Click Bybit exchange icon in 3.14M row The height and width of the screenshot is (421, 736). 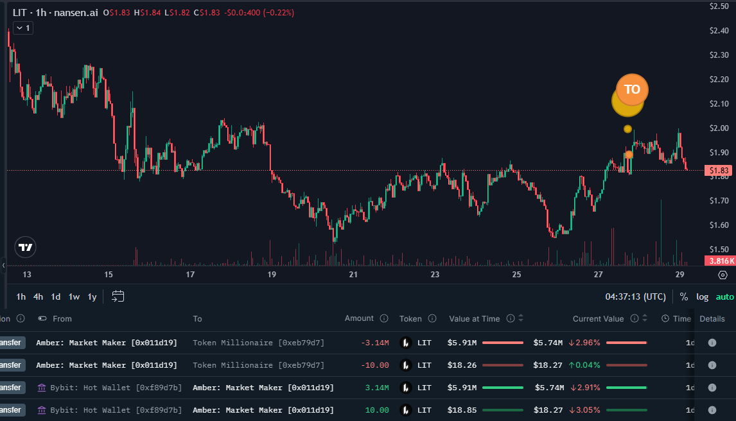click(42, 388)
